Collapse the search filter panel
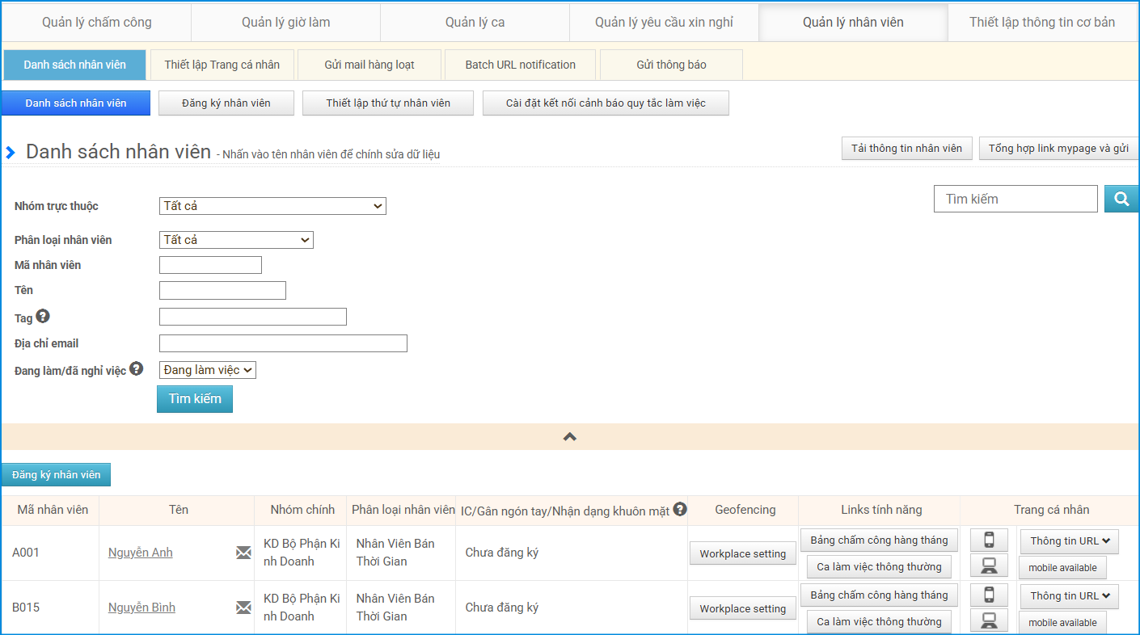Viewport: 1140px width, 635px height. coord(570,436)
